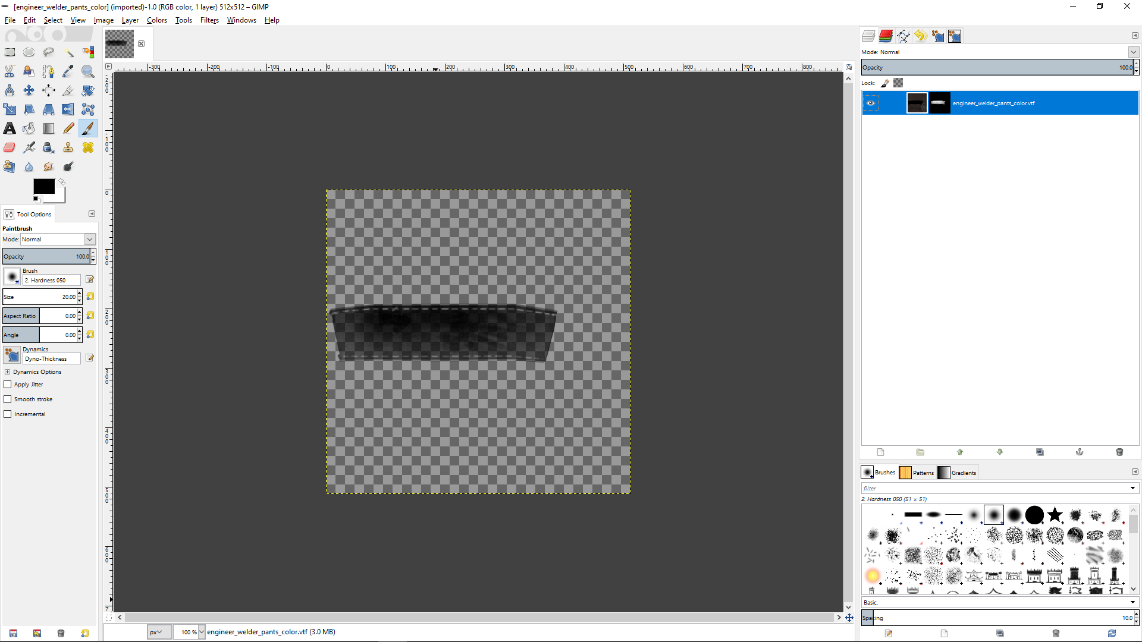Select the Eraser tool
The width and height of the screenshot is (1142, 642).
[x=10, y=147]
